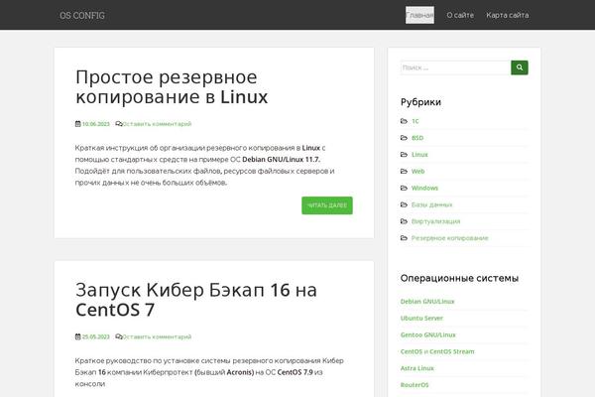The width and height of the screenshot is (595, 397).
Task: Click the Читать далее button
Action: click(x=327, y=205)
